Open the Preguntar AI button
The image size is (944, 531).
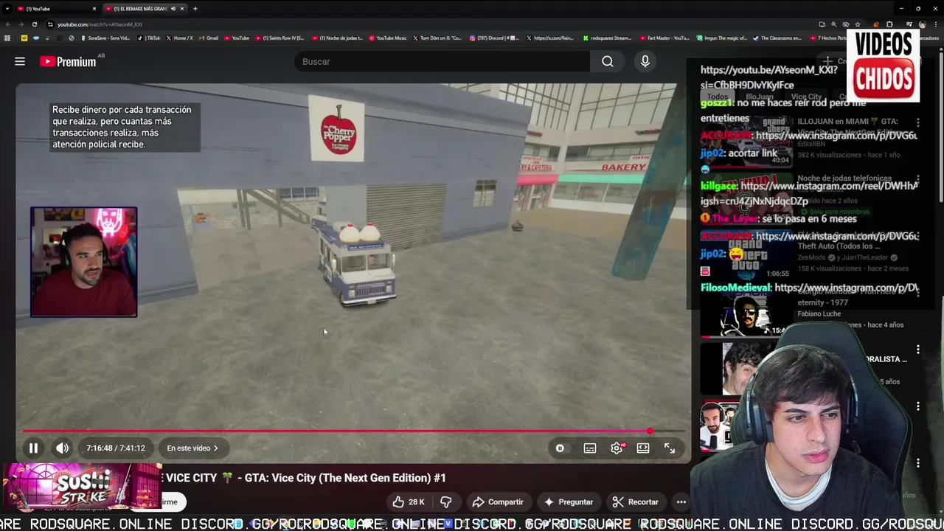click(x=569, y=502)
